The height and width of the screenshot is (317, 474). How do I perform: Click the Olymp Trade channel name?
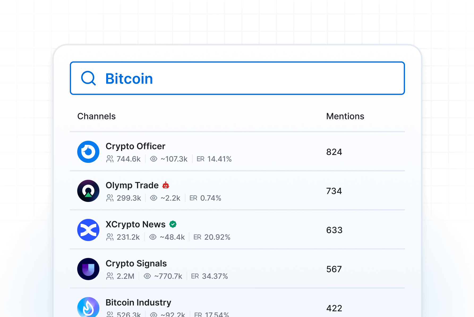(x=132, y=185)
